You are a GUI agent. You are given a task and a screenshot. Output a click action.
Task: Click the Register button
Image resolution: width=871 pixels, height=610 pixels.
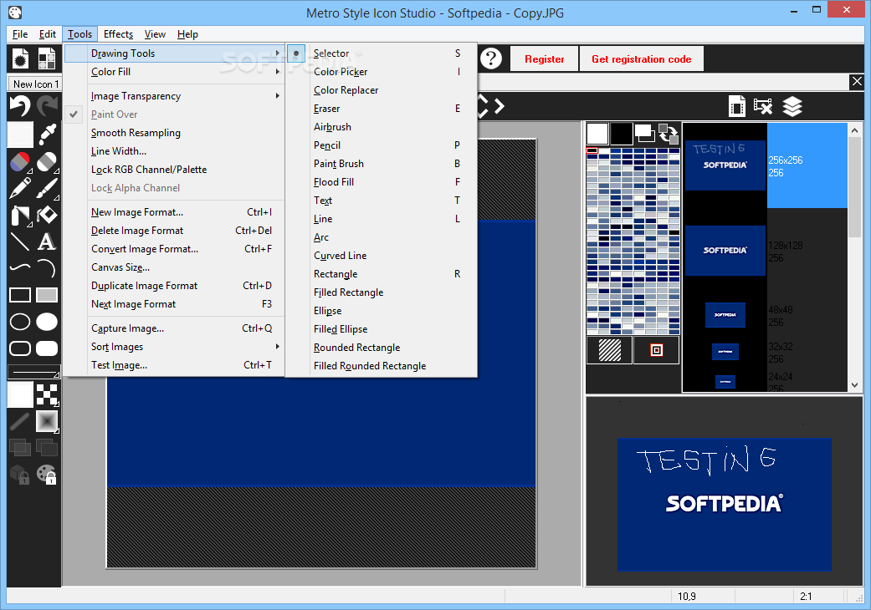click(544, 58)
